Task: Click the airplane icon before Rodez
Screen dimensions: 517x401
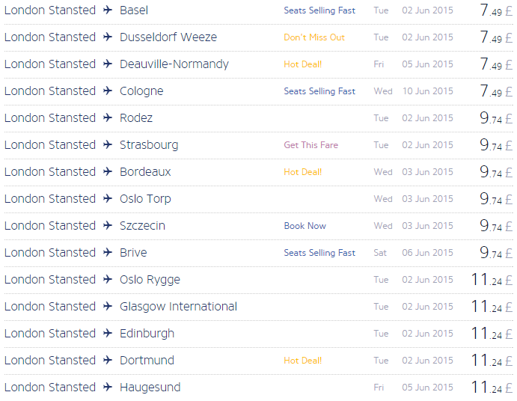Action: [108, 117]
